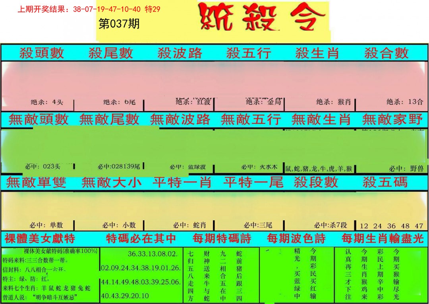This screenshot has height=304, width=429.
Task: Click the 上期开奖结果 results line
Action: 89,9
